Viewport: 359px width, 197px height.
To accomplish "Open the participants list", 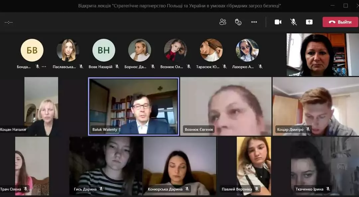I will pos(222,22).
